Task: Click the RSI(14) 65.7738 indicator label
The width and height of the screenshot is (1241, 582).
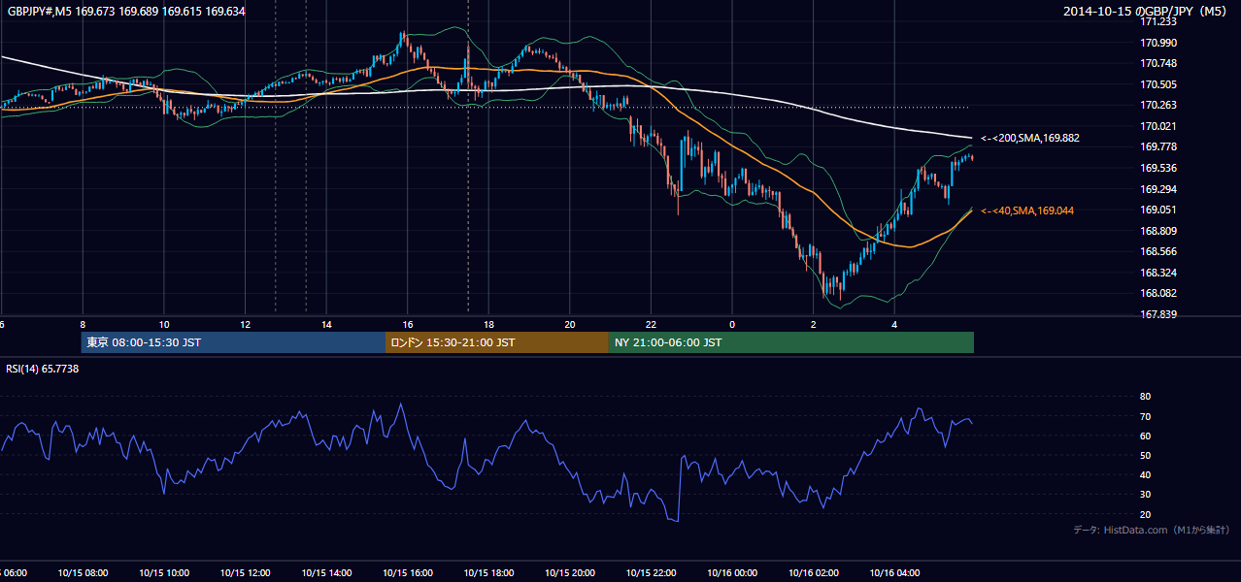Action: pos(43,369)
